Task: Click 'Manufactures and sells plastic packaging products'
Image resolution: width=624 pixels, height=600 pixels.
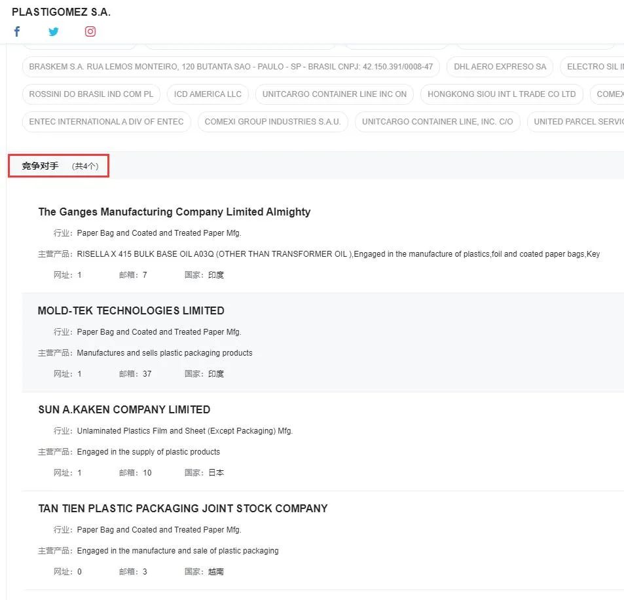Action: [164, 353]
